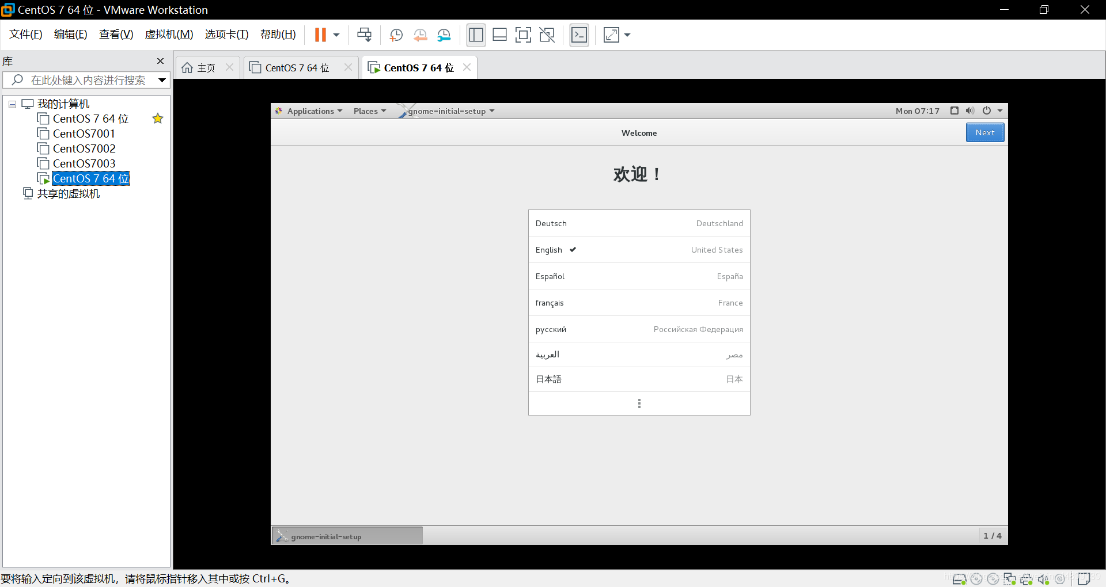Collapse the 我的计算机 tree node
Screen dimensions: 1106x587
[12, 104]
